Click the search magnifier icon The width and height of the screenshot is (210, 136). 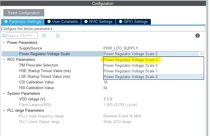(4, 36)
